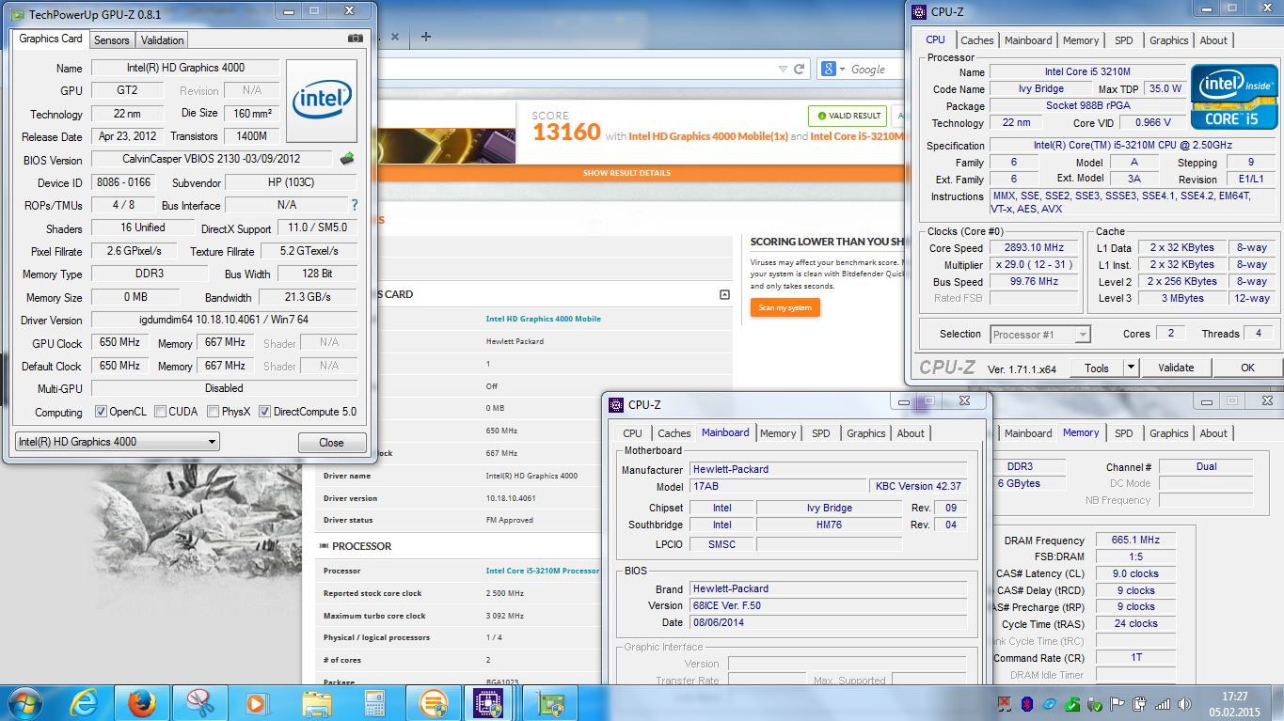Viewport: 1284px width, 721px height.
Task: Click the network signal tray icon
Action: coord(1164,703)
